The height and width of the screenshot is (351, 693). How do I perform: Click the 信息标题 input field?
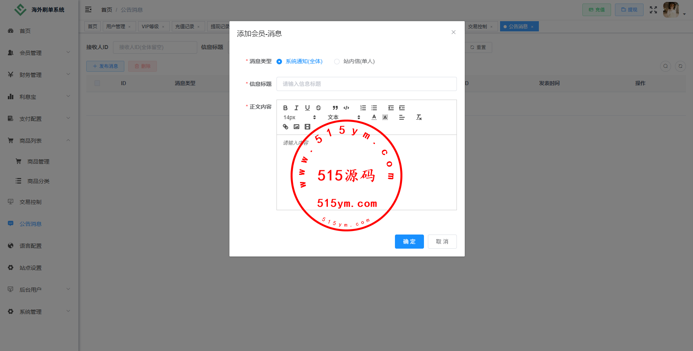coord(366,84)
